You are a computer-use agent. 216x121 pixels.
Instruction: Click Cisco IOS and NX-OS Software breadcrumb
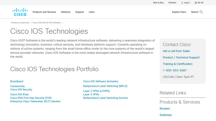47,23
